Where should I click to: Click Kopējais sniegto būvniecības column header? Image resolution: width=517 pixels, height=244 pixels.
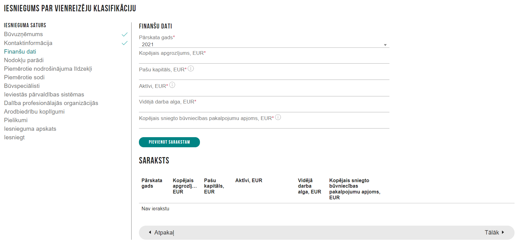coord(355,189)
